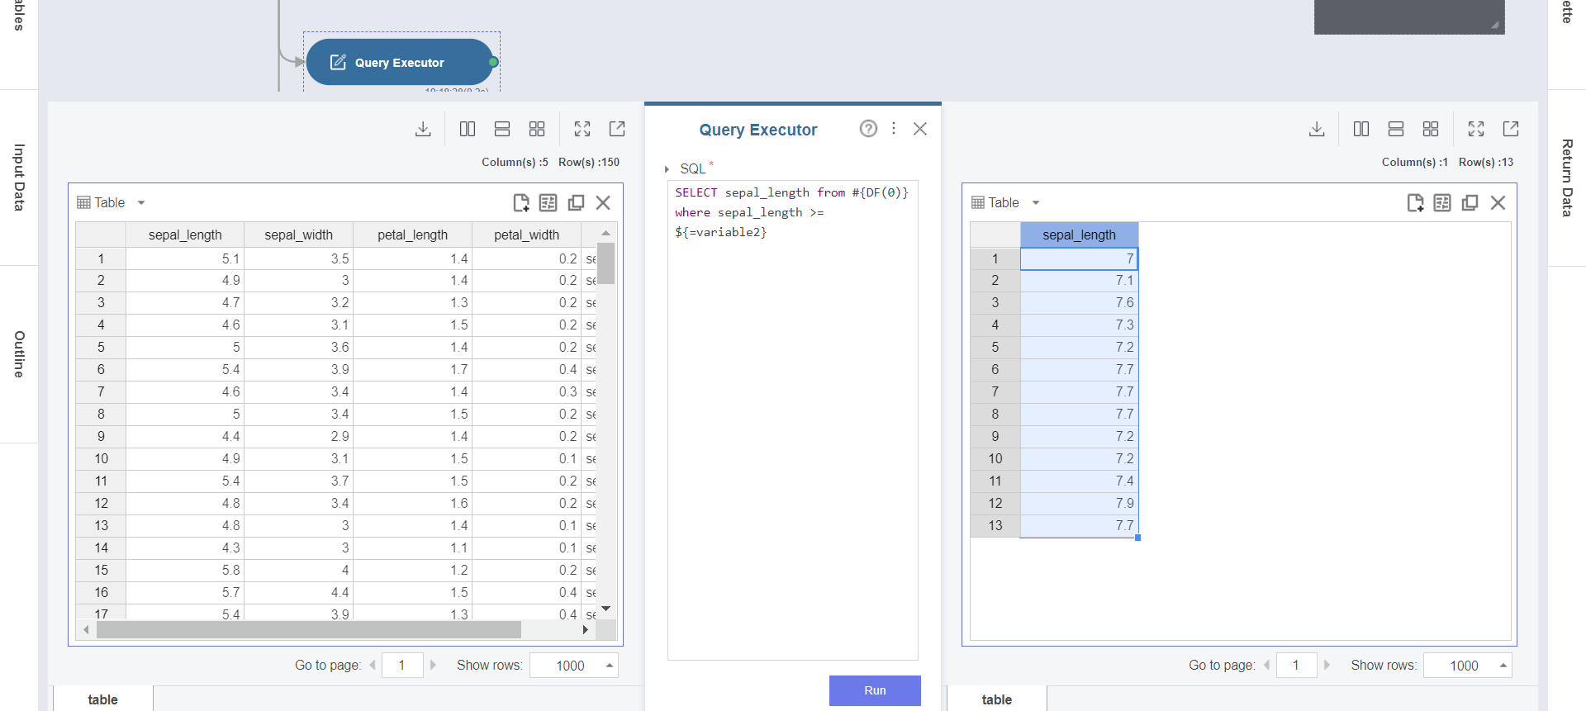Select two-row layout in input data panel

tap(502, 129)
